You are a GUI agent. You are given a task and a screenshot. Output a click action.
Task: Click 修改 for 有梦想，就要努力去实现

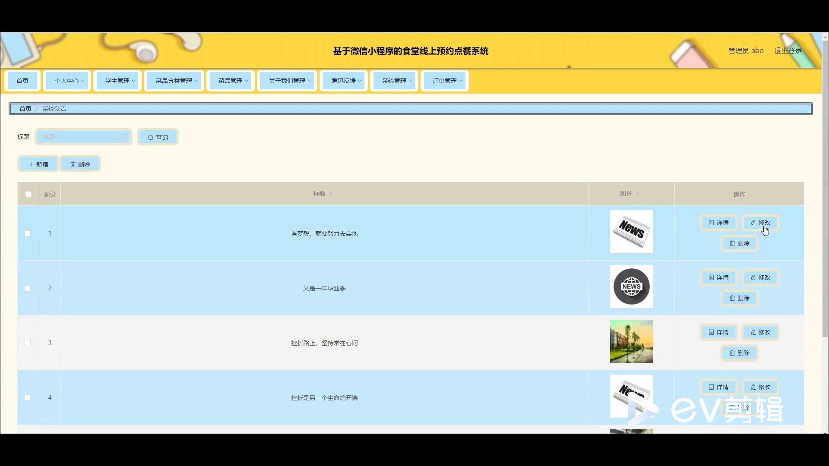tap(760, 223)
